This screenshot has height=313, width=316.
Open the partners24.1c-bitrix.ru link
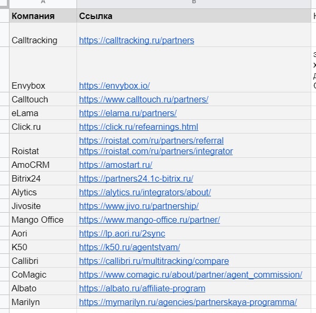[x=136, y=178]
